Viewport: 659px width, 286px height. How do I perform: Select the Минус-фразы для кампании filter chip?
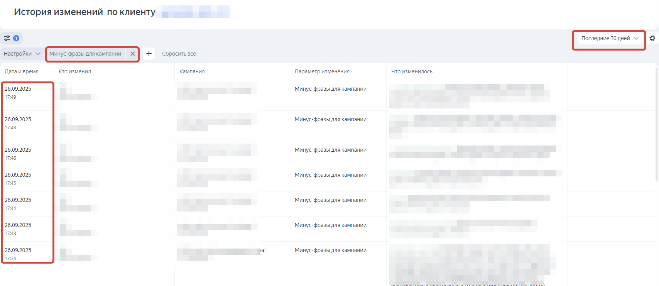click(85, 54)
